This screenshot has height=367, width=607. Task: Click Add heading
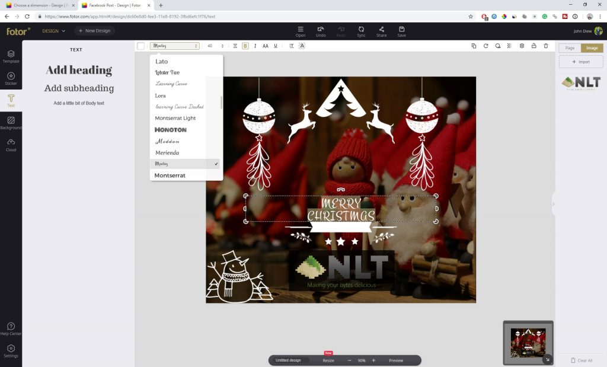click(x=79, y=70)
